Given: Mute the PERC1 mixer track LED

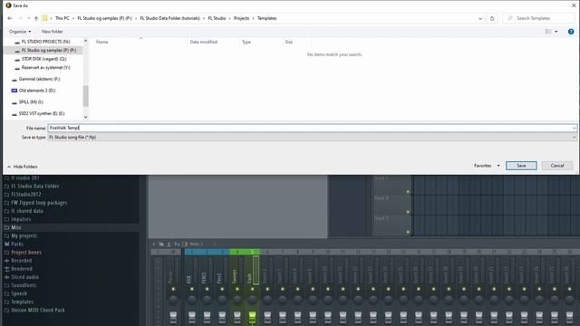Looking at the screenshot, I should 208,289.
